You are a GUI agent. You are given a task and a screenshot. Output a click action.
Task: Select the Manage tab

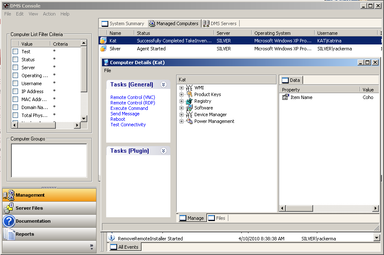[191, 218]
